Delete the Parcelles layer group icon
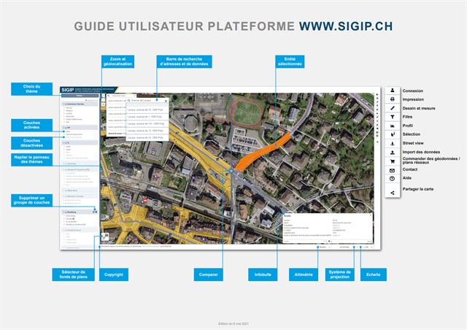The height and width of the screenshot is (330, 467). click(93, 212)
